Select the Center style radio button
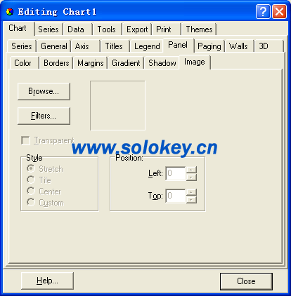 (31, 191)
